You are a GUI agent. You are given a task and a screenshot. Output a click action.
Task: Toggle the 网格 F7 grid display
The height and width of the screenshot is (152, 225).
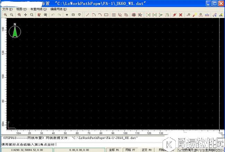tap(130, 150)
